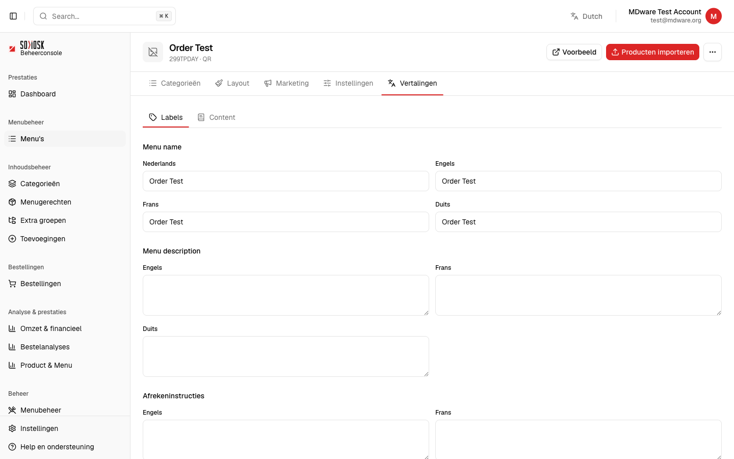Image resolution: width=734 pixels, height=459 pixels.
Task: Click the Categorieën layers icon in sidebar
Action: coord(12,184)
